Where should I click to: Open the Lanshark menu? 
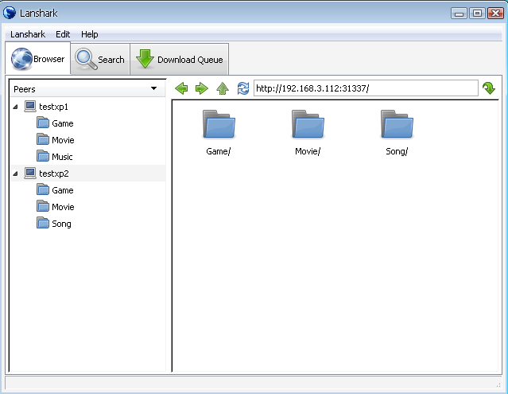tap(28, 34)
